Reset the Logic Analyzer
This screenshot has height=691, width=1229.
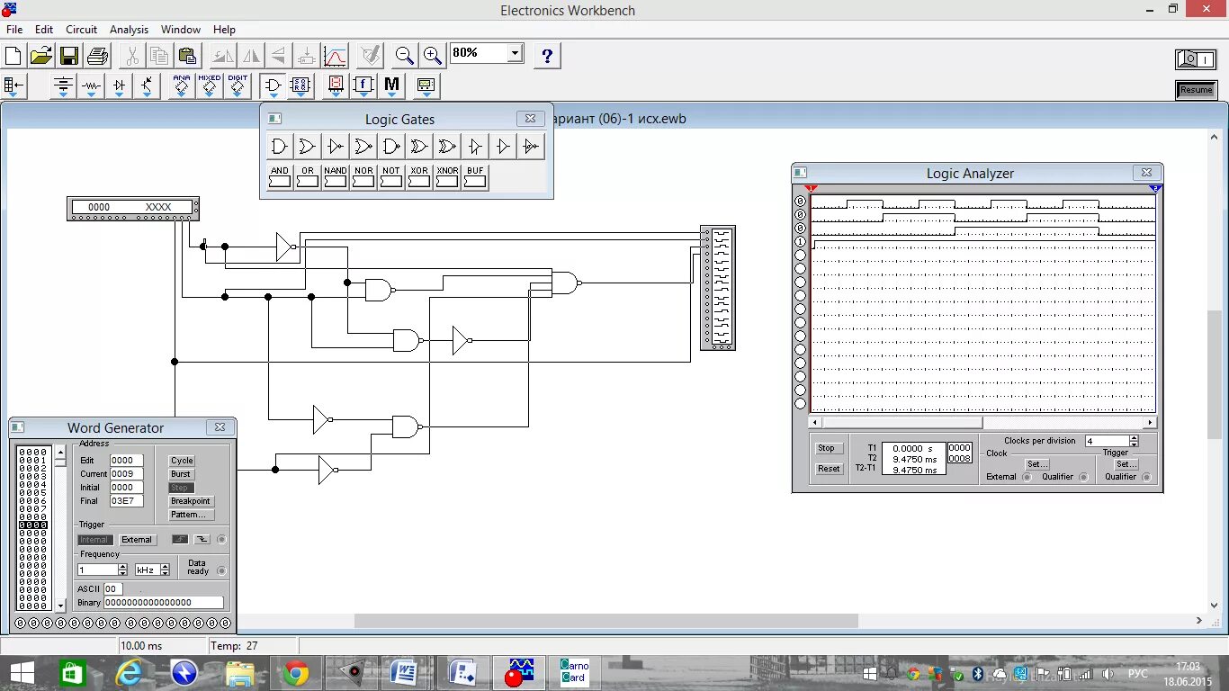pos(829,469)
